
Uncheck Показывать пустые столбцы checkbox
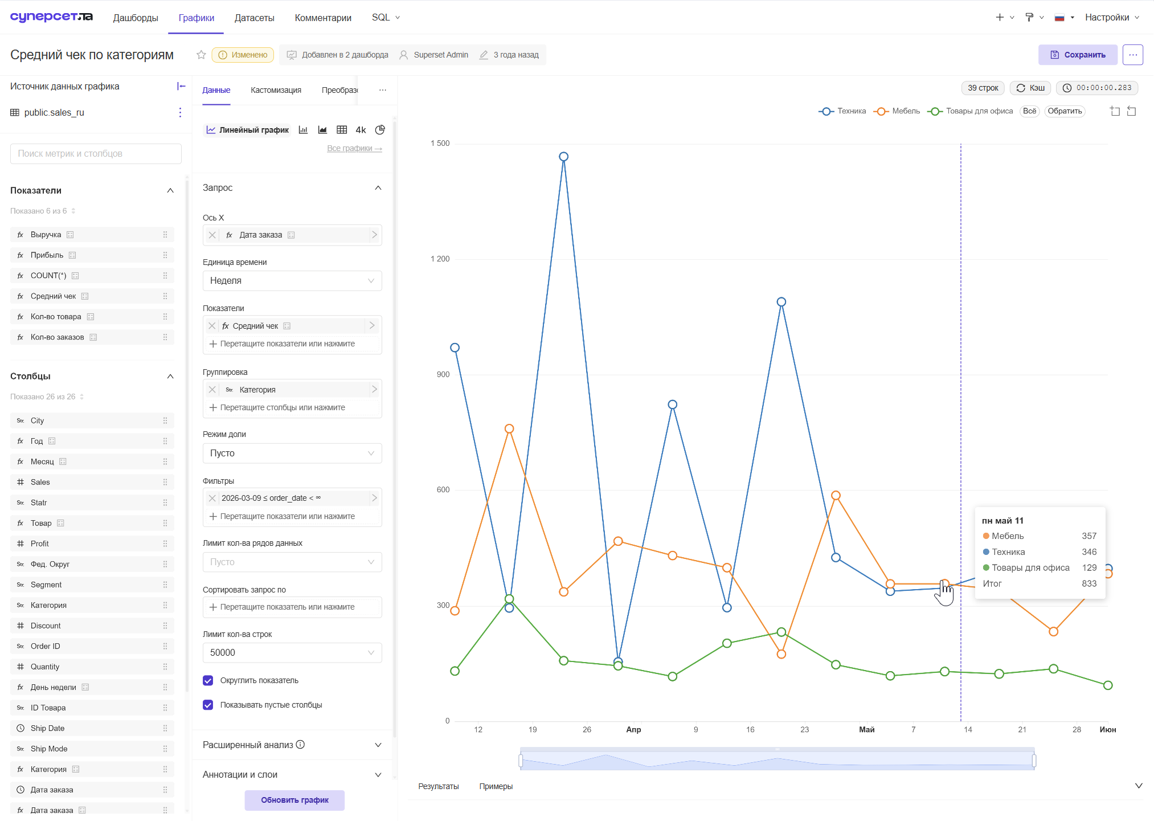click(208, 705)
